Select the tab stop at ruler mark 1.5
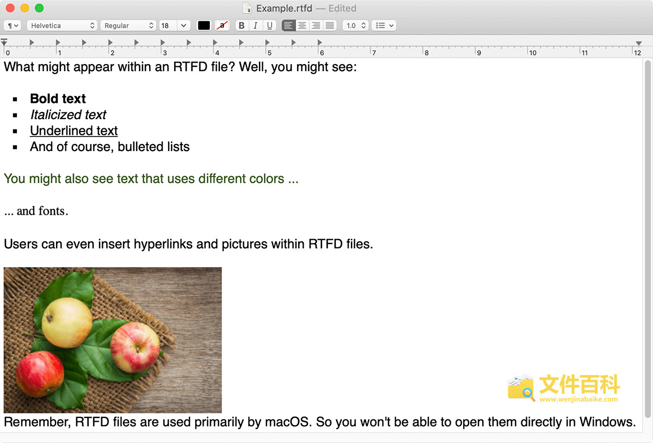 tap(84, 42)
